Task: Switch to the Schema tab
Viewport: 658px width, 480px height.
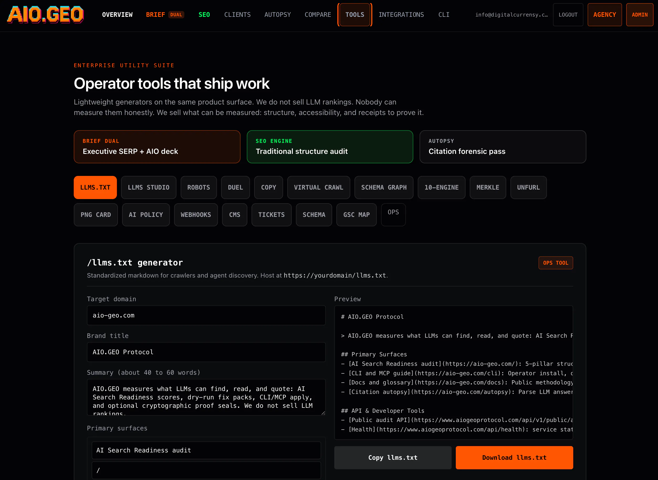Action: 314,215
